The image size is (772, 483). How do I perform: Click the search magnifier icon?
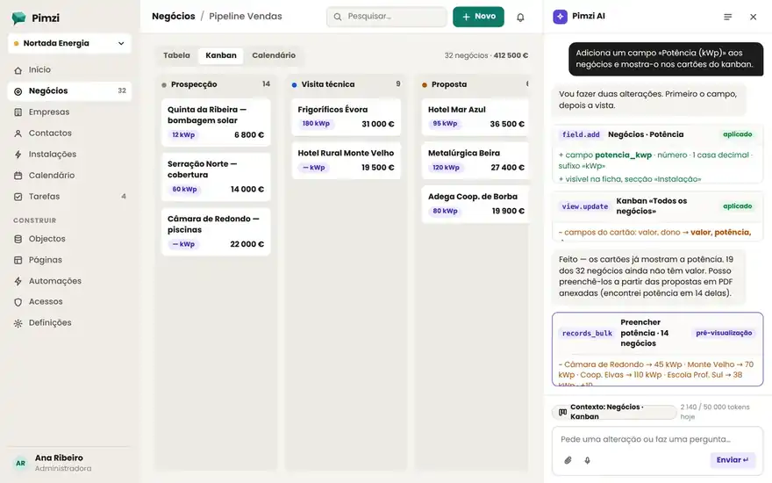pyautogui.click(x=338, y=17)
